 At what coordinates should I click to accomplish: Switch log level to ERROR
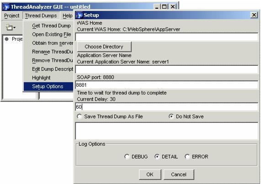(x=187, y=157)
